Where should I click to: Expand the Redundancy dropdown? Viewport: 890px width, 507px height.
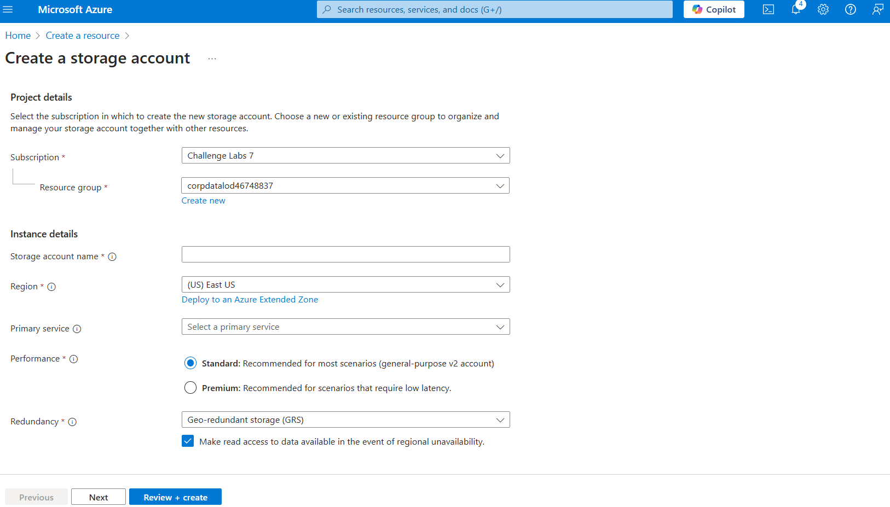(345, 420)
